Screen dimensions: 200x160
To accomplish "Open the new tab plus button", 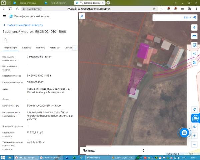I will [x=108, y=3].
